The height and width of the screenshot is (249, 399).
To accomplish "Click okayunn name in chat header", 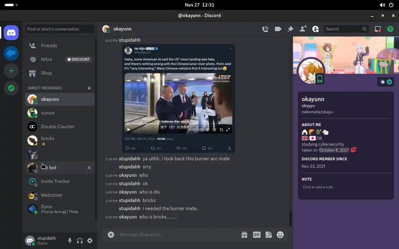I will pyautogui.click(x=123, y=29).
